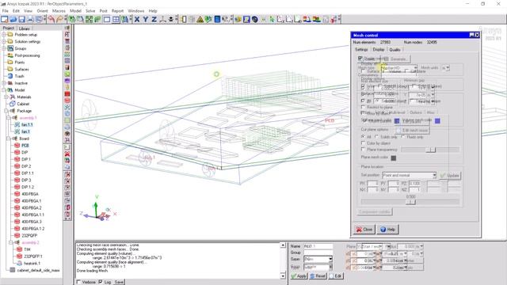
Task: Click the isometric view toolbar icon
Action: [x=162, y=19]
